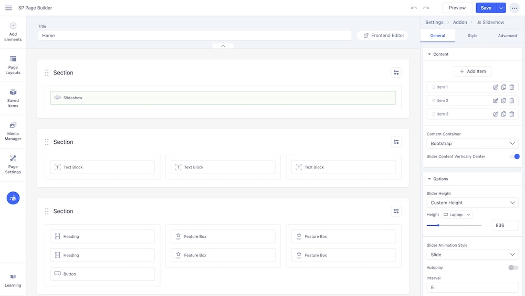This screenshot has height=296, width=525.
Task: Switch to the Style tab
Action: 472,36
